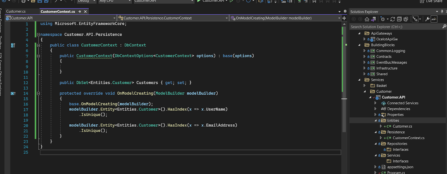Screen dimensions: 447x174
Task: Select the Persistence folder
Action: click(x=396, y=132)
